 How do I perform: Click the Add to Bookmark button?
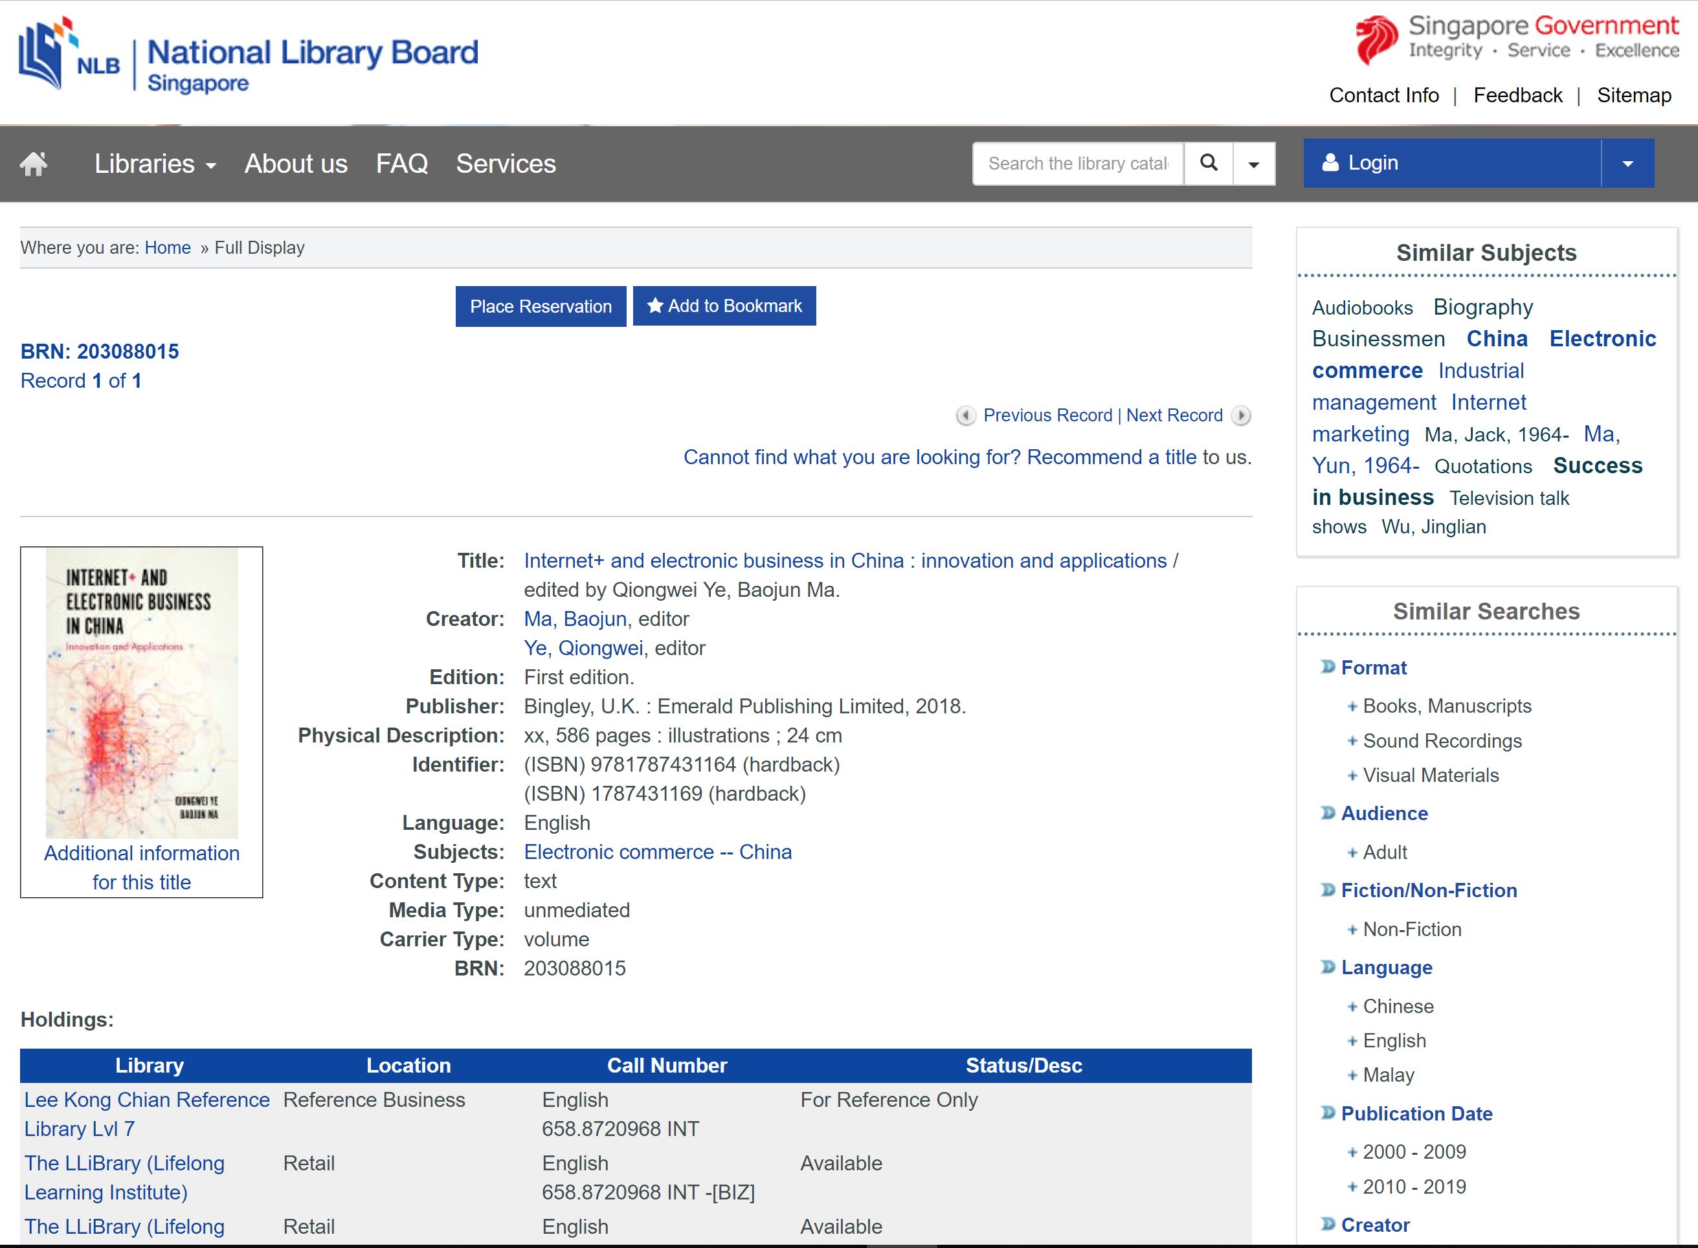pos(724,306)
